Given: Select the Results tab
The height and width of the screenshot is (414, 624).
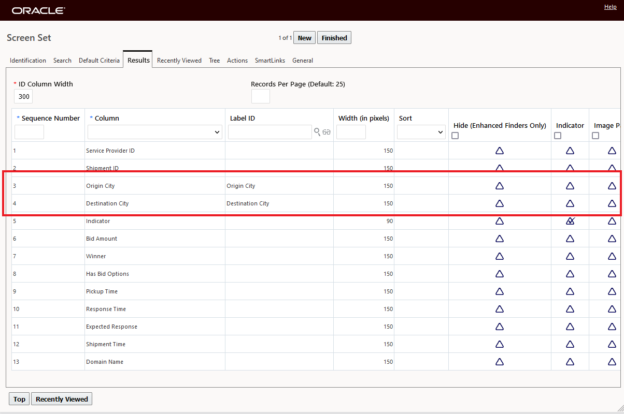Looking at the screenshot, I should coord(138,60).
